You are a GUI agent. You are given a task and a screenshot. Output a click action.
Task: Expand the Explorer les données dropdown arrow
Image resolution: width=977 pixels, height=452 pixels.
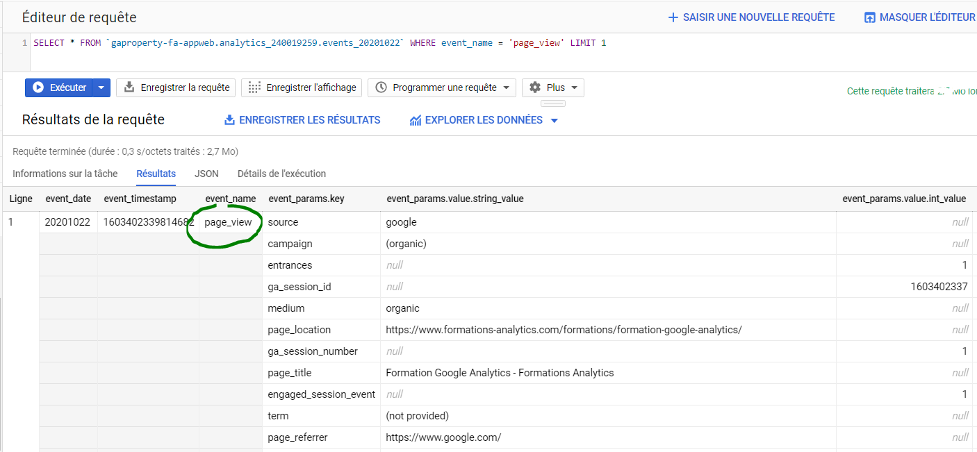click(554, 120)
